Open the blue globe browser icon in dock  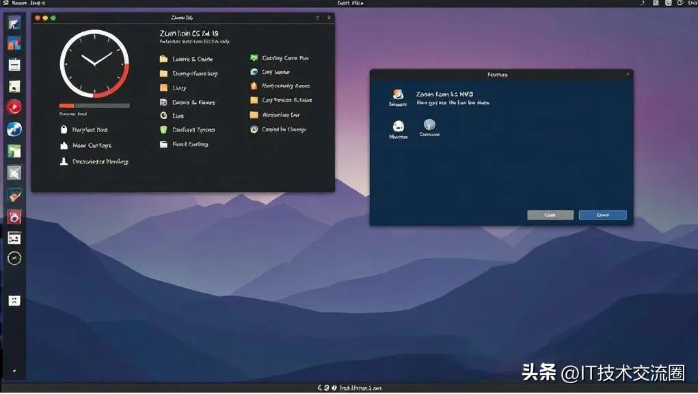[14, 129]
